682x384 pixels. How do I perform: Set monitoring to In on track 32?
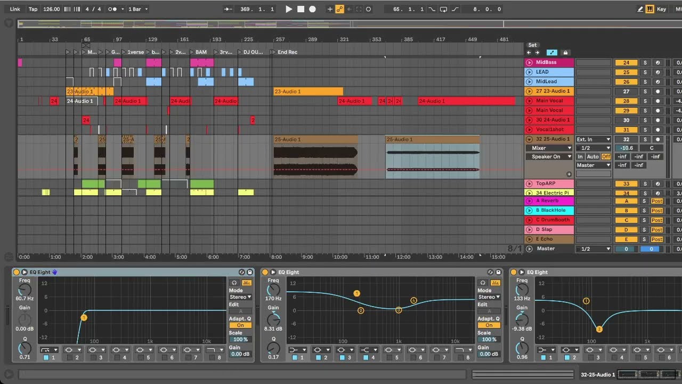580,157
